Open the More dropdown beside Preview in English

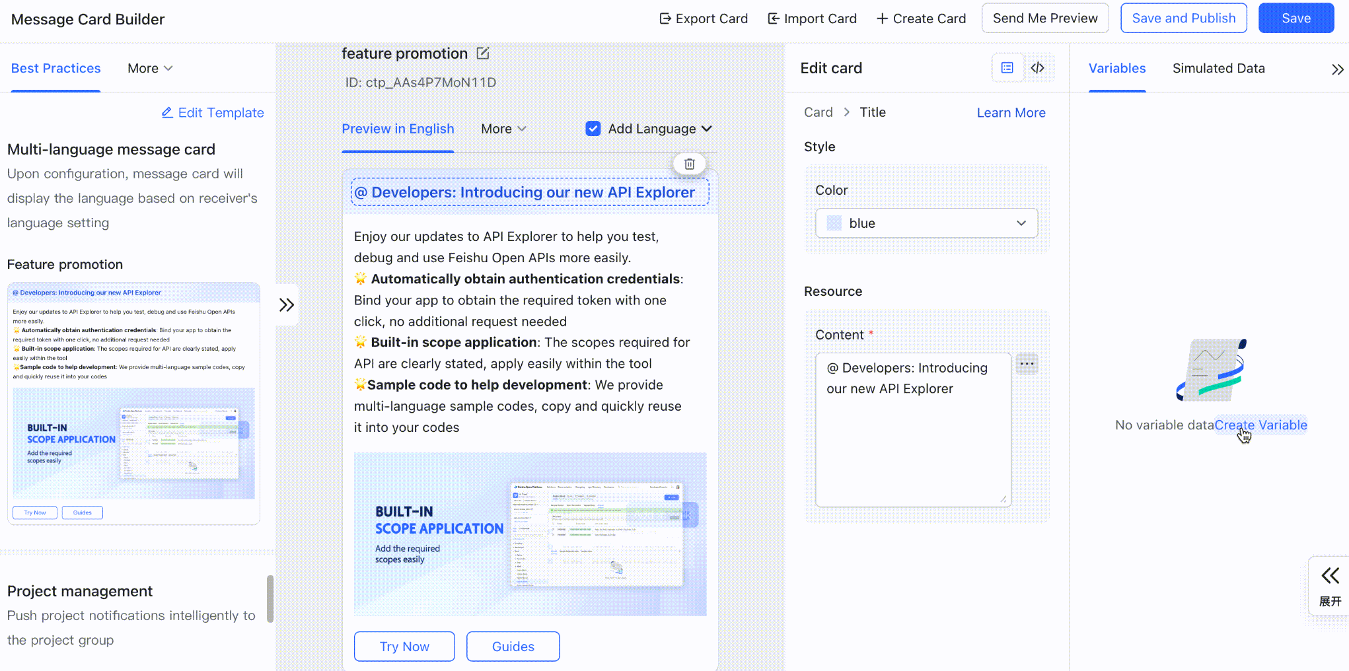click(x=503, y=129)
